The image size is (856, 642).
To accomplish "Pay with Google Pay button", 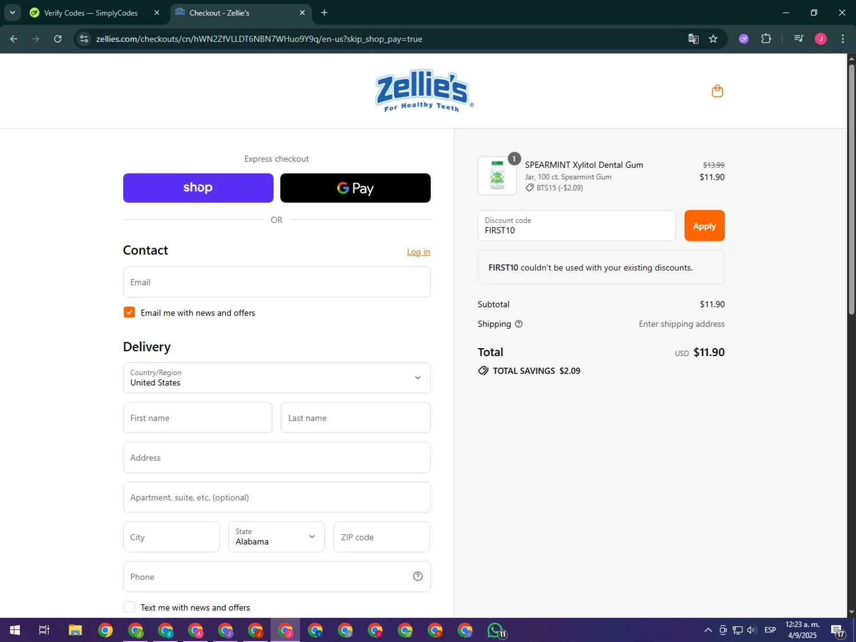I will click(356, 188).
